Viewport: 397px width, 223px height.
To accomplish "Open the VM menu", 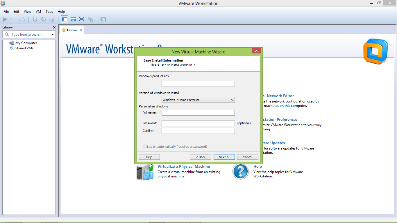I will [x=38, y=12].
